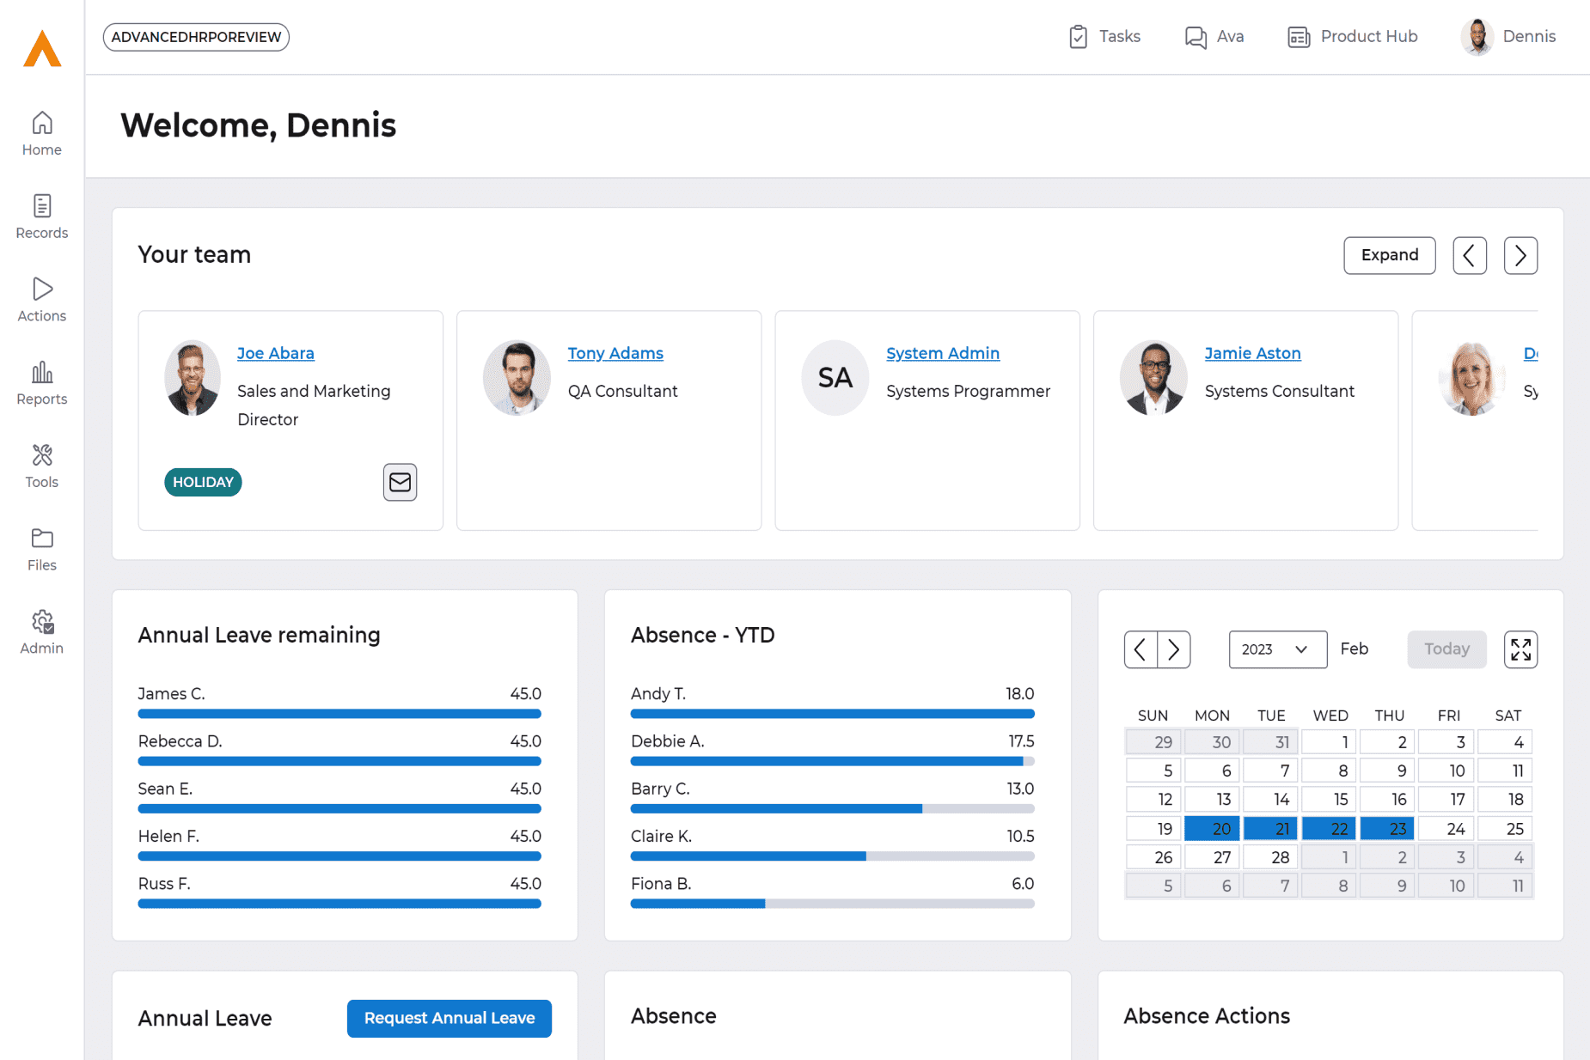1590x1060 pixels.
Task: Open Reports from the sidebar
Action: click(x=41, y=382)
